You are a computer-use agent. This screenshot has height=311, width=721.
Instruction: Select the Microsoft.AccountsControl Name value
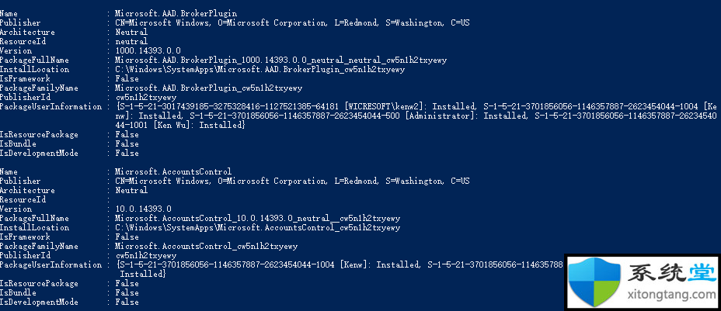pyautogui.click(x=173, y=171)
